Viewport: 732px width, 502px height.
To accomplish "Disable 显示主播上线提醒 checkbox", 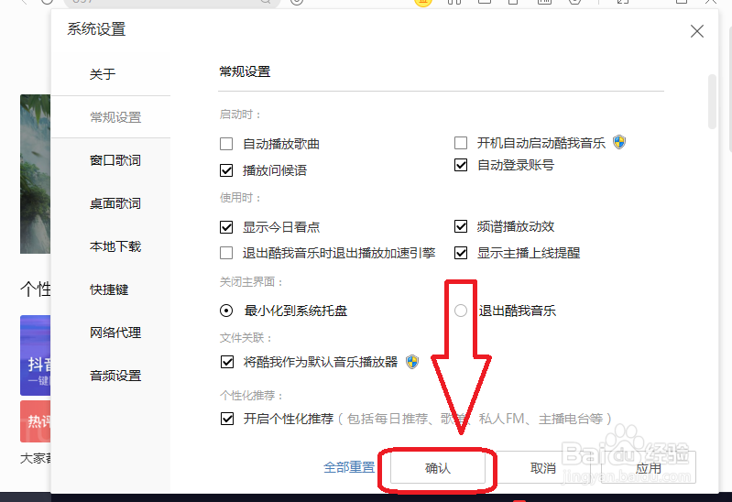I will 461,253.
